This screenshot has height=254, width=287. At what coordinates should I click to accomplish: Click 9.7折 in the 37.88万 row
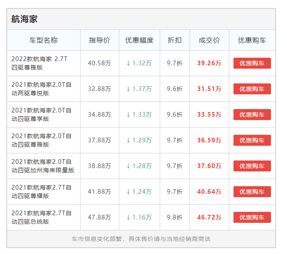[174, 140]
